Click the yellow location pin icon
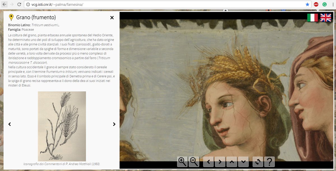Screen dimensions: 336x171 [11, 17]
